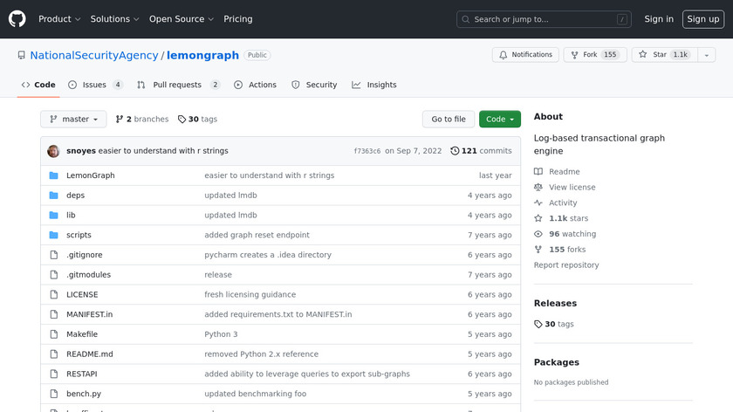
Task: Click the GitHub logo icon
Action: [17, 19]
